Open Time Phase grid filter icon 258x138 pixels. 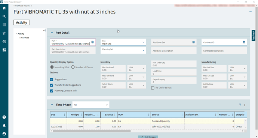tap(240, 105)
